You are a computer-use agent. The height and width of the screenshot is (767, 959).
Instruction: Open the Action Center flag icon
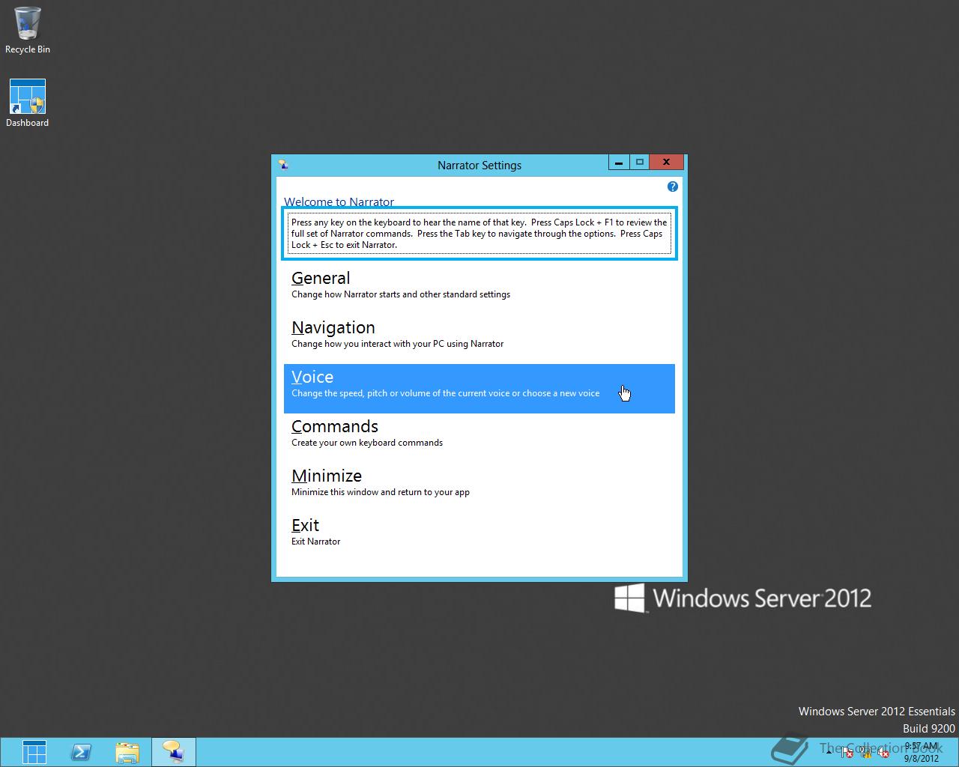pyautogui.click(x=847, y=753)
